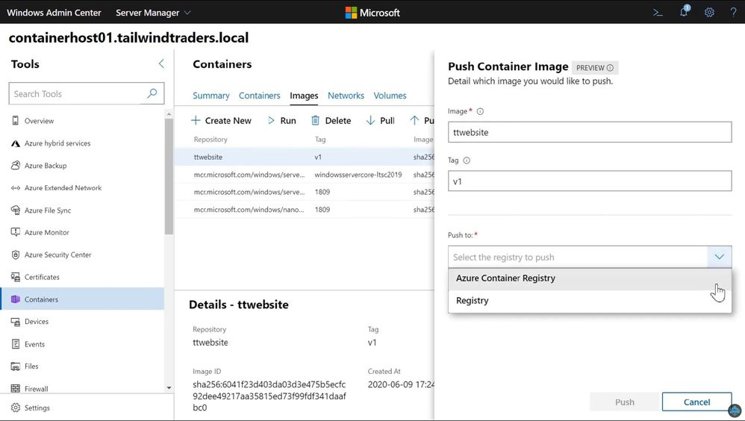This screenshot has width=745, height=421.
Task: Open the PowerShell console icon
Action: coord(658,13)
